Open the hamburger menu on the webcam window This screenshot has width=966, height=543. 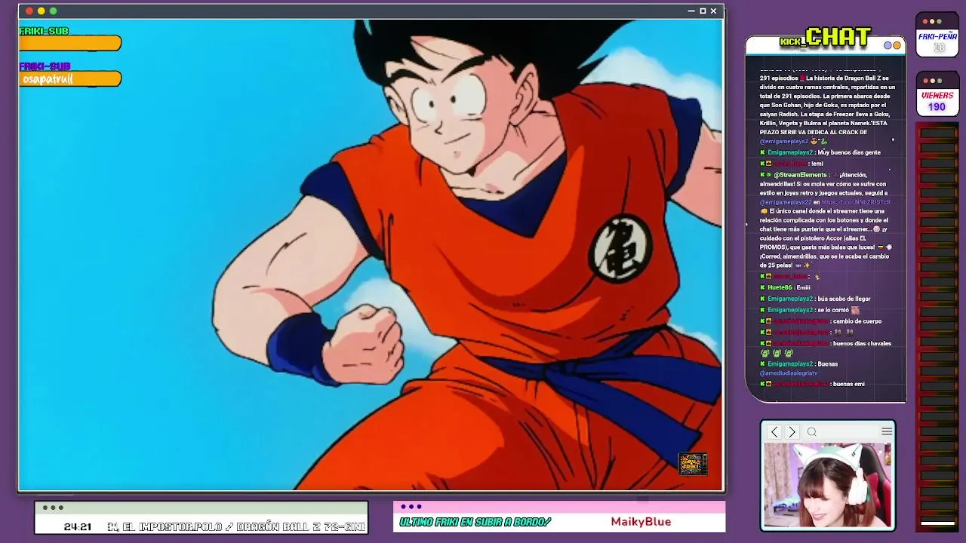[x=887, y=431]
